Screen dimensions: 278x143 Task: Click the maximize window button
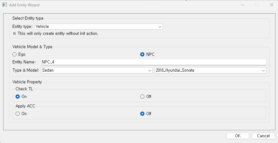click(257, 5)
